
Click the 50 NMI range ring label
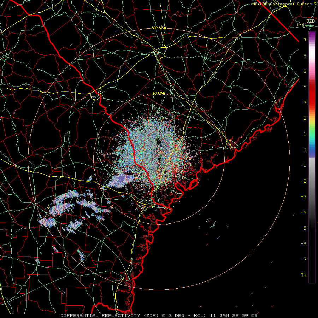(x=159, y=94)
